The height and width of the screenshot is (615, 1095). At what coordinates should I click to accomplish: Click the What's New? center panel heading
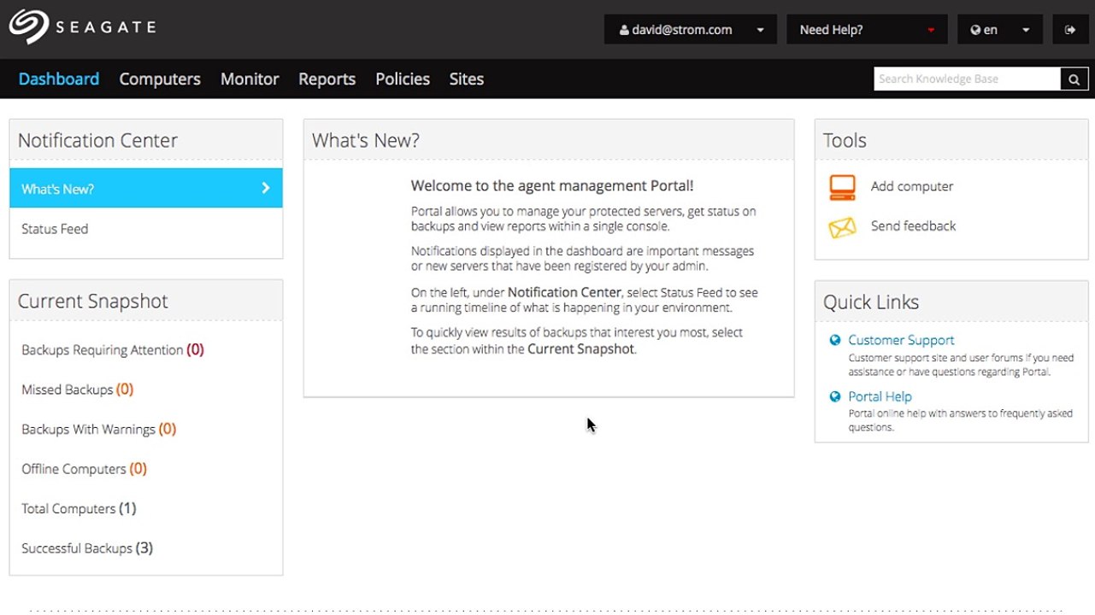[366, 140]
